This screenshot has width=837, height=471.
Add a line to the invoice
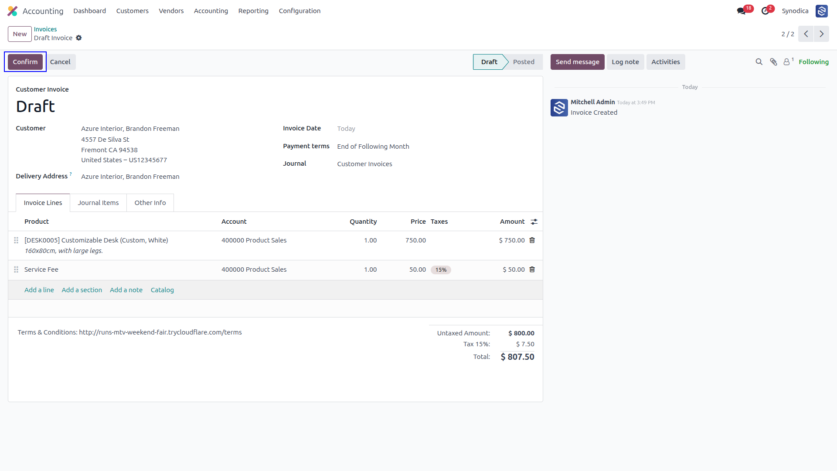coord(39,290)
